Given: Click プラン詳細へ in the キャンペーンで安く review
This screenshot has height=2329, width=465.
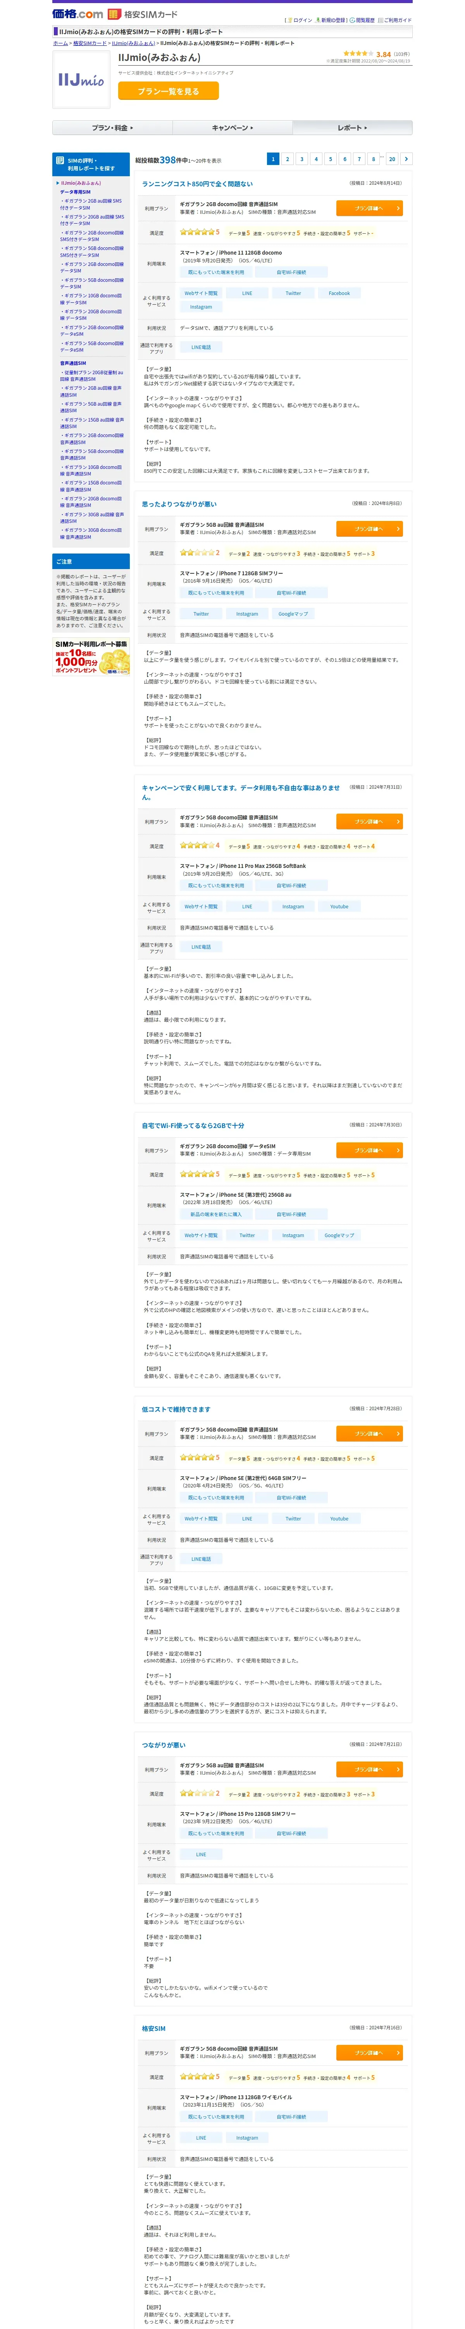Looking at the screenshot, I should click(369, 822).
